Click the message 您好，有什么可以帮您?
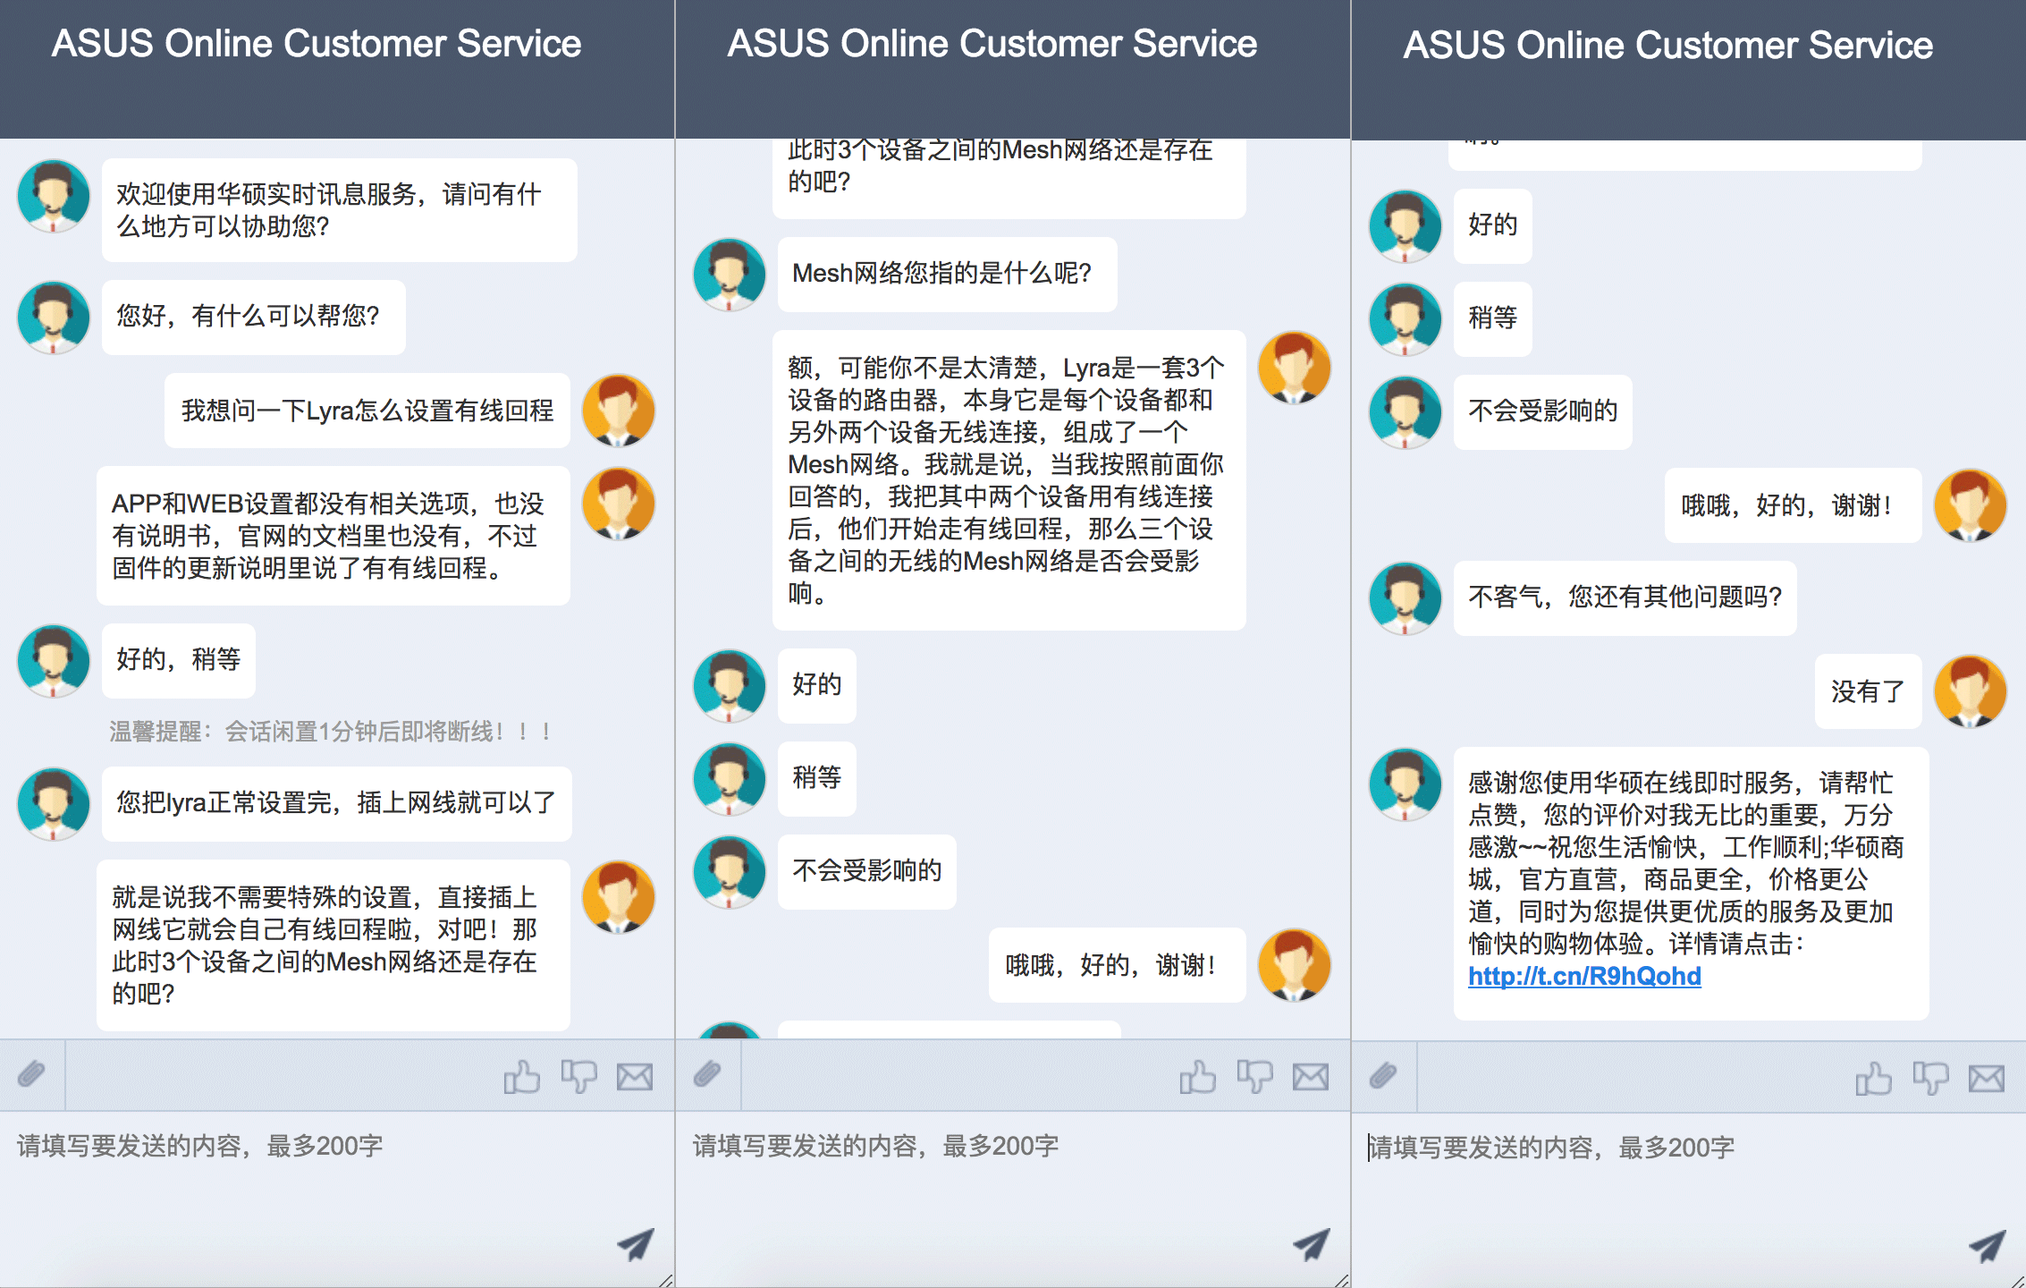This screenshot has height=1288, width=2026. click(254, 317)
